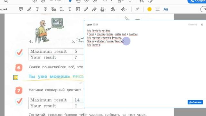Expand the drawing shapes dropdown arrow

coord(126,9)
